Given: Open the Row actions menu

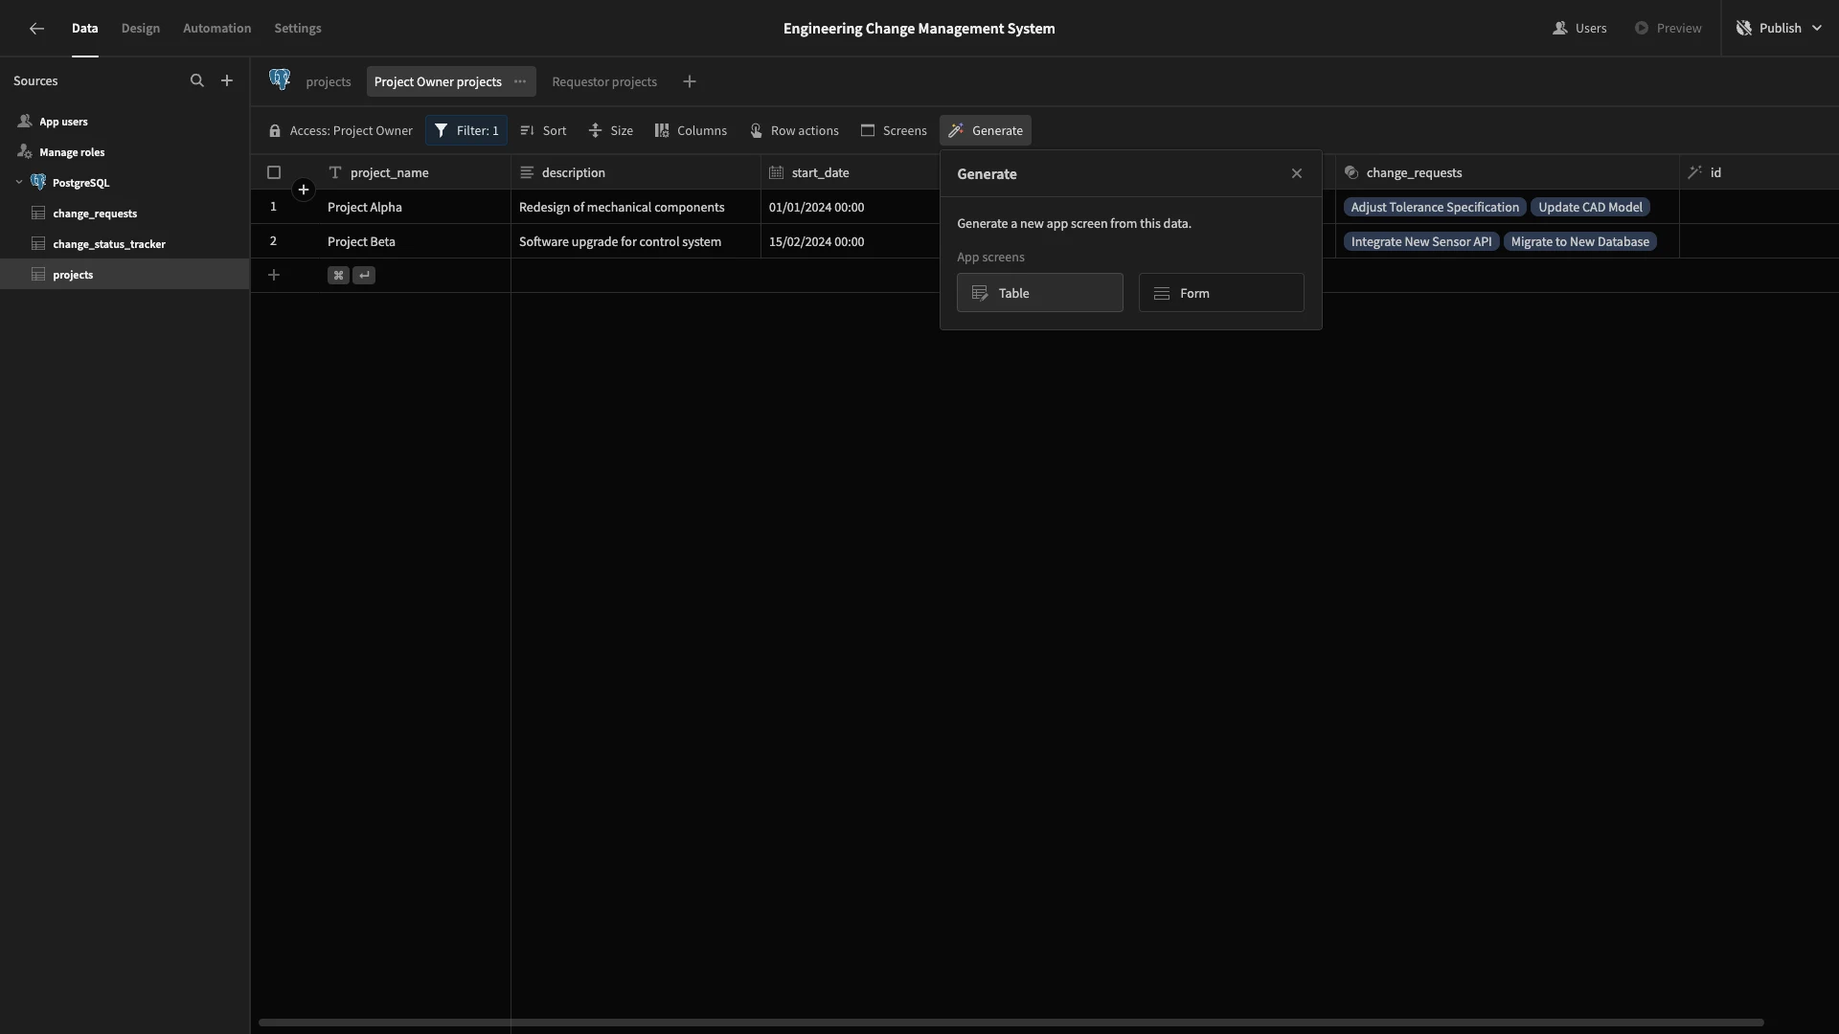Looking at the screenshot, I should (794, 130).
